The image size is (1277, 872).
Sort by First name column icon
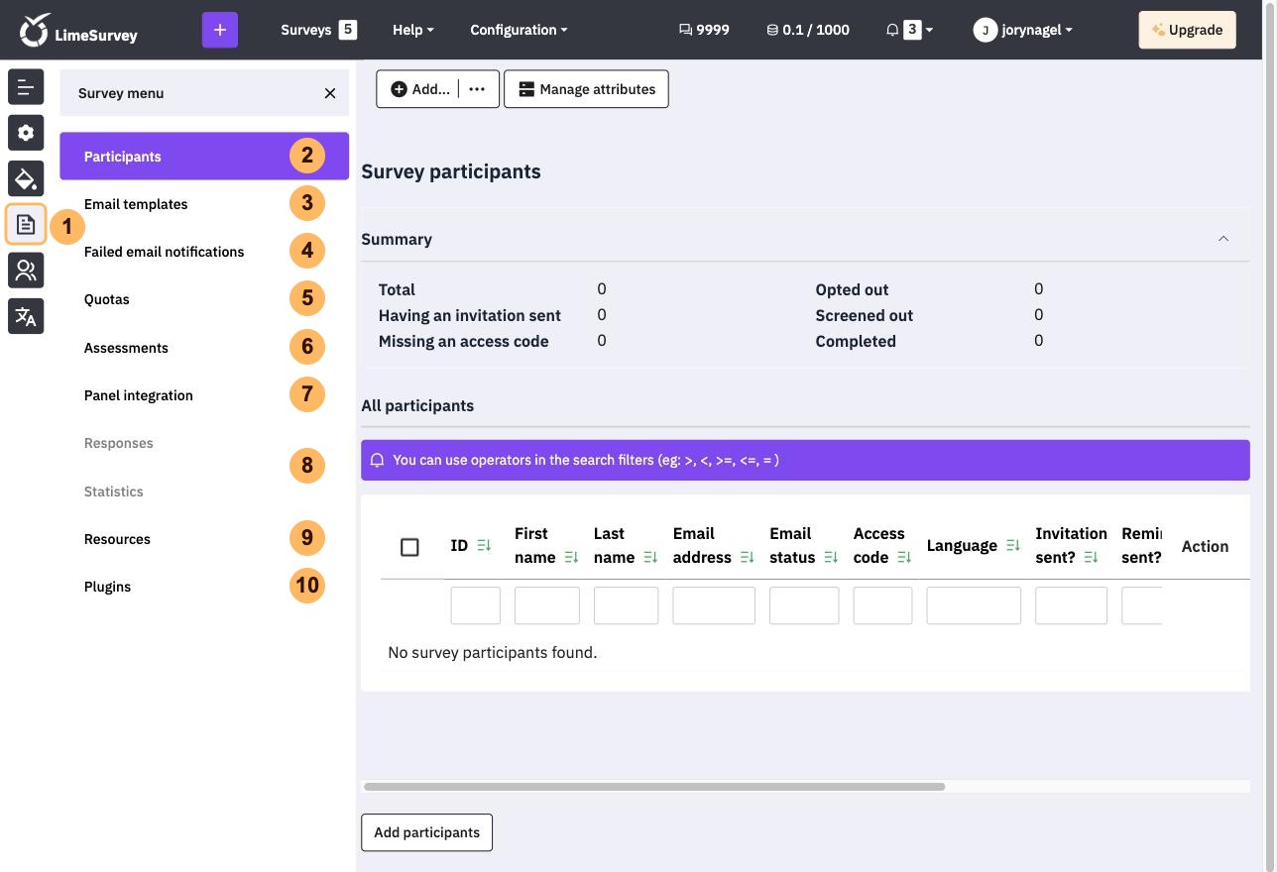point(571,558)
